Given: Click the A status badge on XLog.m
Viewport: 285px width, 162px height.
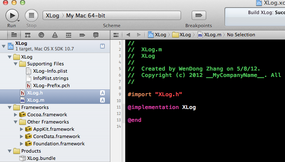Looking at the screenshot, I should pyautogui.click(x=102, y=100).
